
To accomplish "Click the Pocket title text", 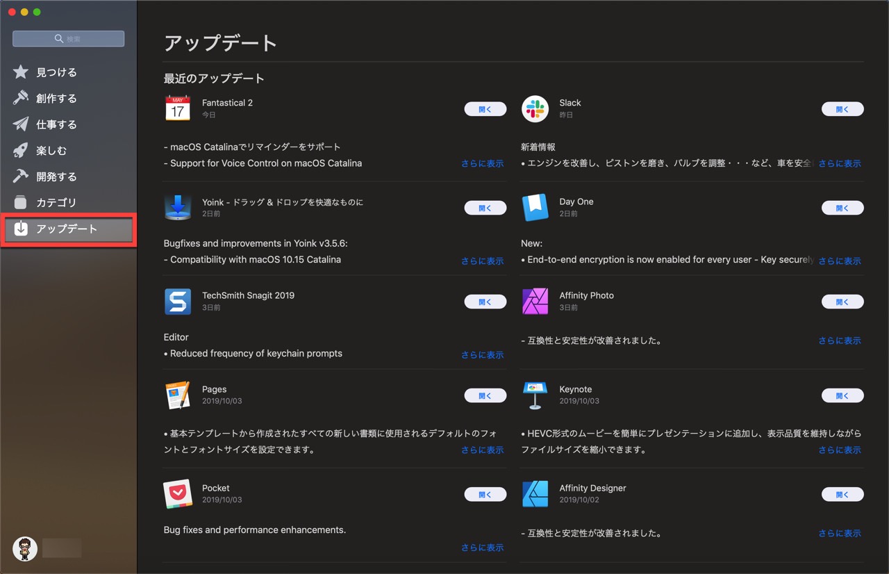I will coord(215,488).
